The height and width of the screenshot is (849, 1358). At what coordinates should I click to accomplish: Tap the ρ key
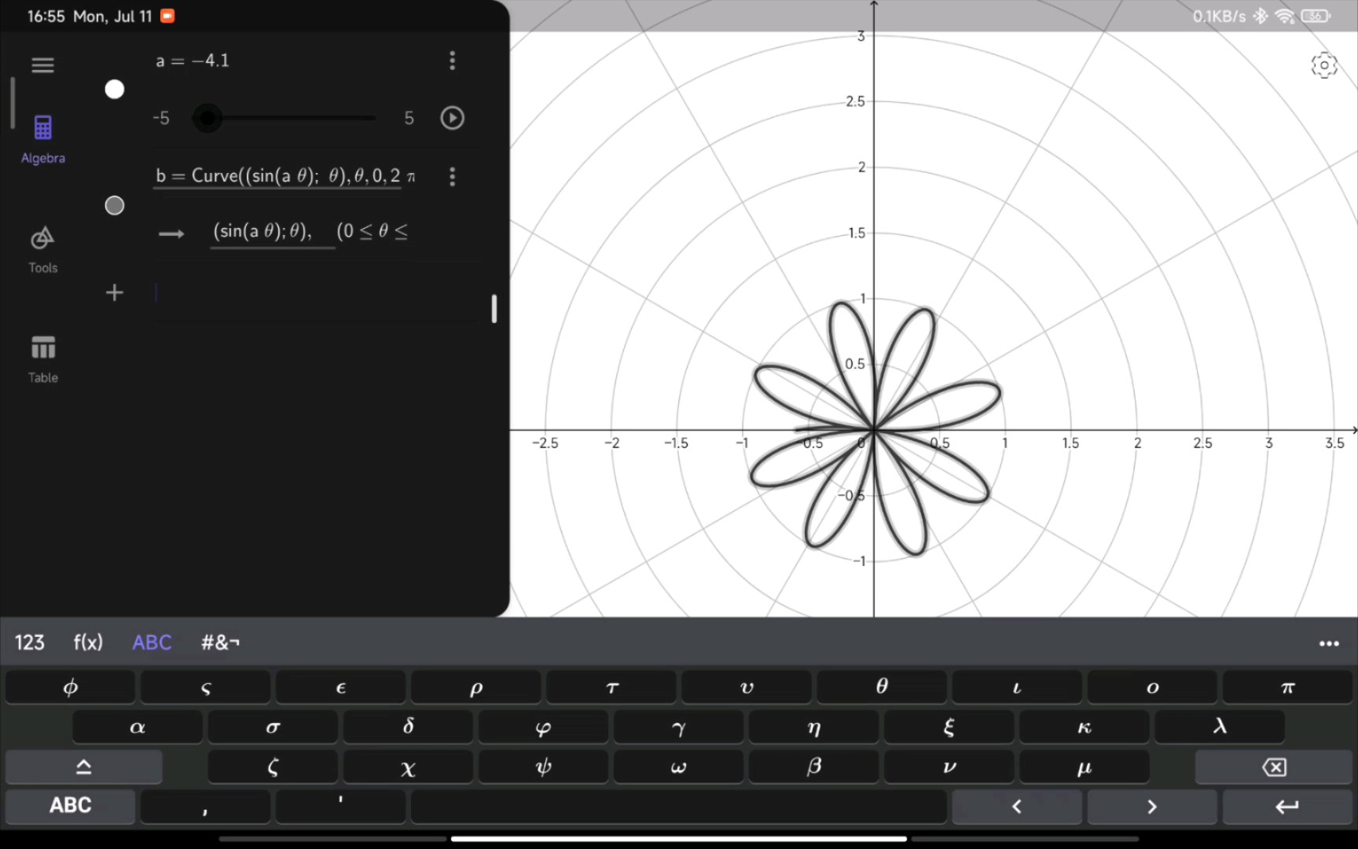pyautogui.click(x=476, y=687)
